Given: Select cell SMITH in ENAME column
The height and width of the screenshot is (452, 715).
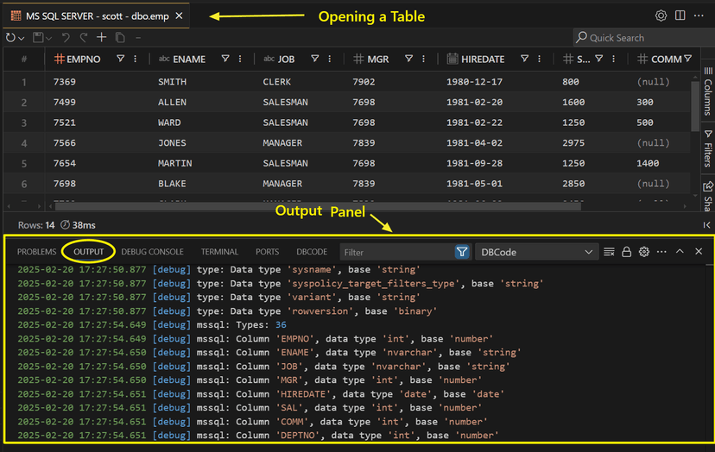Looking at the screenshot, I should 173,82.
